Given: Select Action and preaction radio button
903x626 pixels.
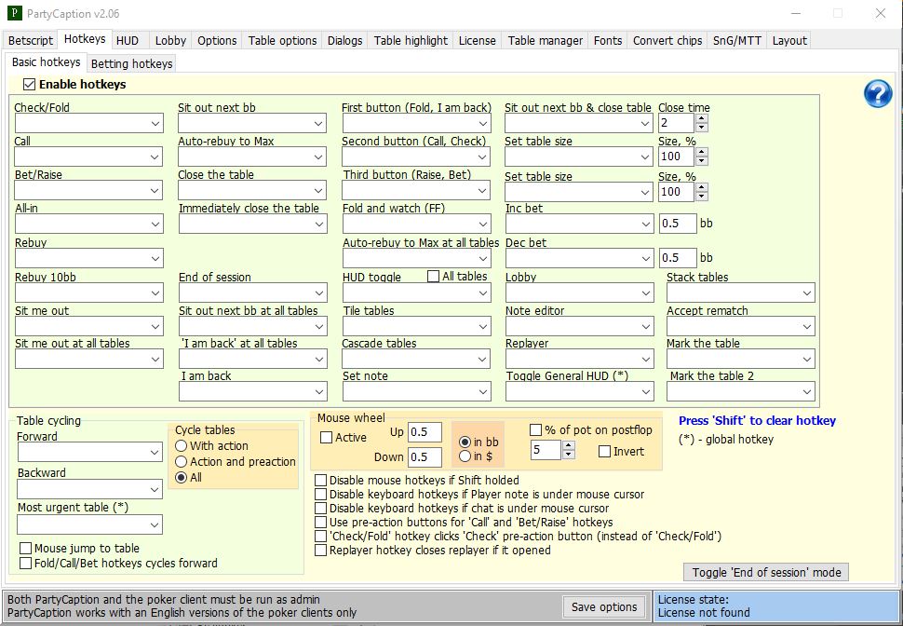Looking at the screenshot, I should click(182, 462).
